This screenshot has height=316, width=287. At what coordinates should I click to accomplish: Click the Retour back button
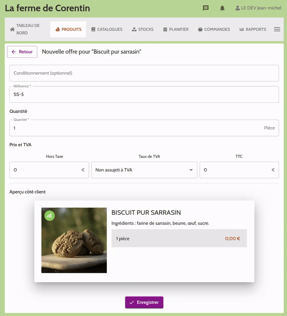(x=22, y=52)
